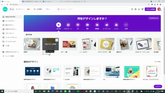Click the magnifier icon on infographic card
Viewport: 165px width, 93px height.
coord(57,40)
